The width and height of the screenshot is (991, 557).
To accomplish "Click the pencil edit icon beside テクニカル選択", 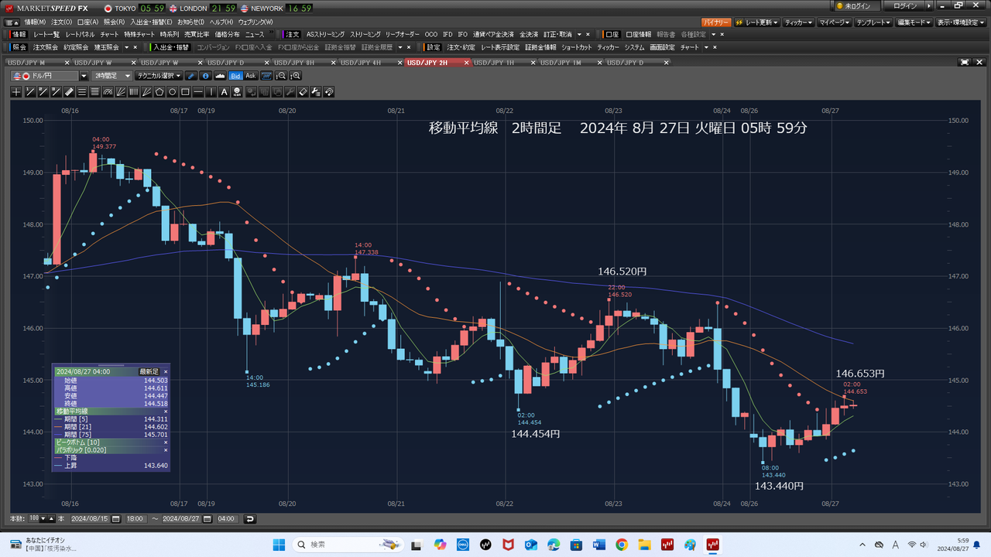I will (191, 76).
